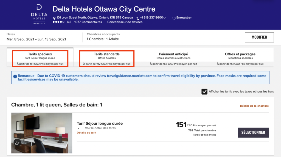View the 1077 Commentaires reviews link

coord(88,22)
